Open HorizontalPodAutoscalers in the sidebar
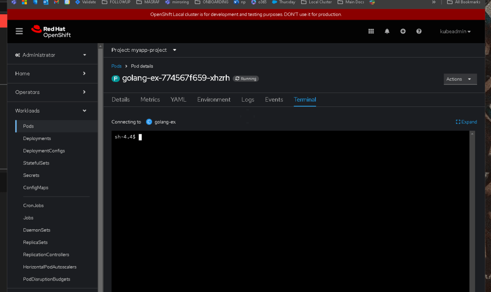Image resolution: width=491 pixels, height=292 pixels. click(x=50, y=267)
